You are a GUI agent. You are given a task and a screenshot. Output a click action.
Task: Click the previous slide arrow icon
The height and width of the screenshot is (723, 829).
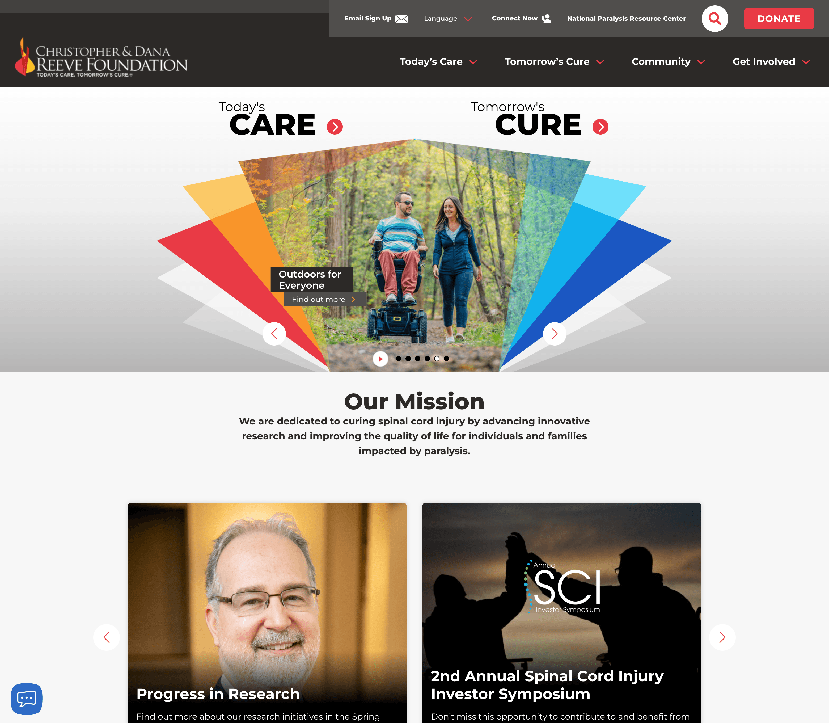pos(275,334)
